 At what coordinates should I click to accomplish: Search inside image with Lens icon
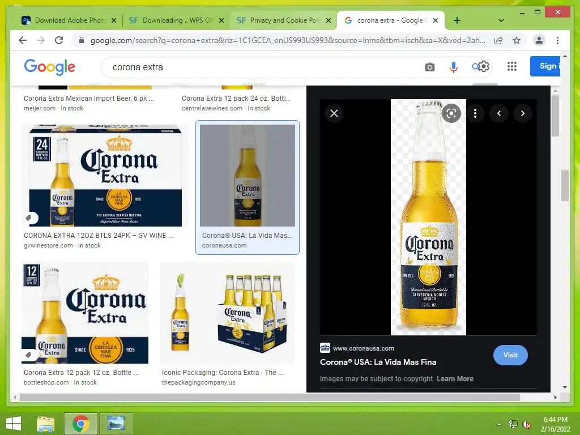[451, 113]
